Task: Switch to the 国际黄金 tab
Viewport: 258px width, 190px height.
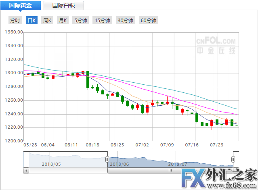Action: (x=21, y=5)
